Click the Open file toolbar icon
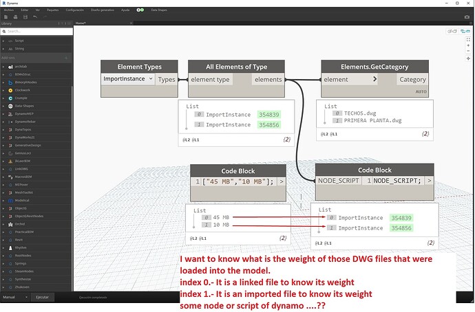Image resolution: width=475 pixels, height=312 pixels. (x=15, y=17)
